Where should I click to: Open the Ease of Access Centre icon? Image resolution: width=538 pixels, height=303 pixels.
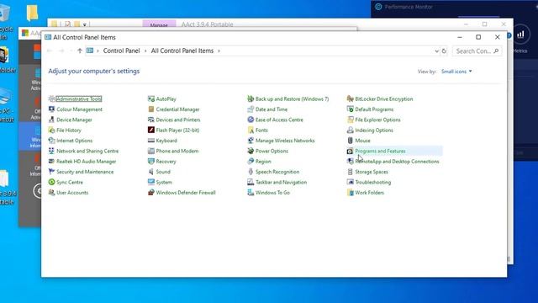coord(251,120)
